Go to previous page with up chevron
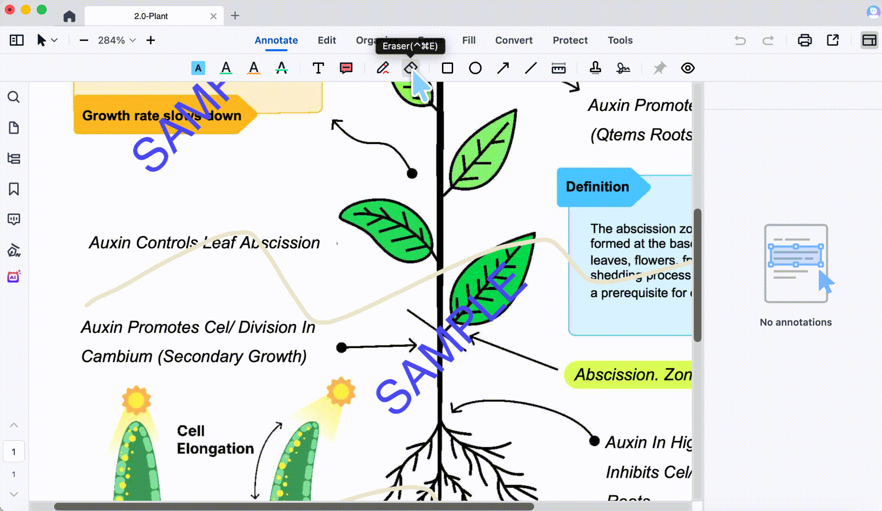Viewport: 882px width, 511px height. click(14, 425)
